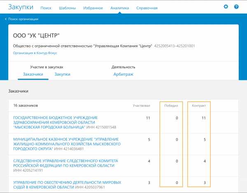The image size is (247, 193).
Task: Open Организация в Контур.Фокус link
Action: click(x=35, y=53)
